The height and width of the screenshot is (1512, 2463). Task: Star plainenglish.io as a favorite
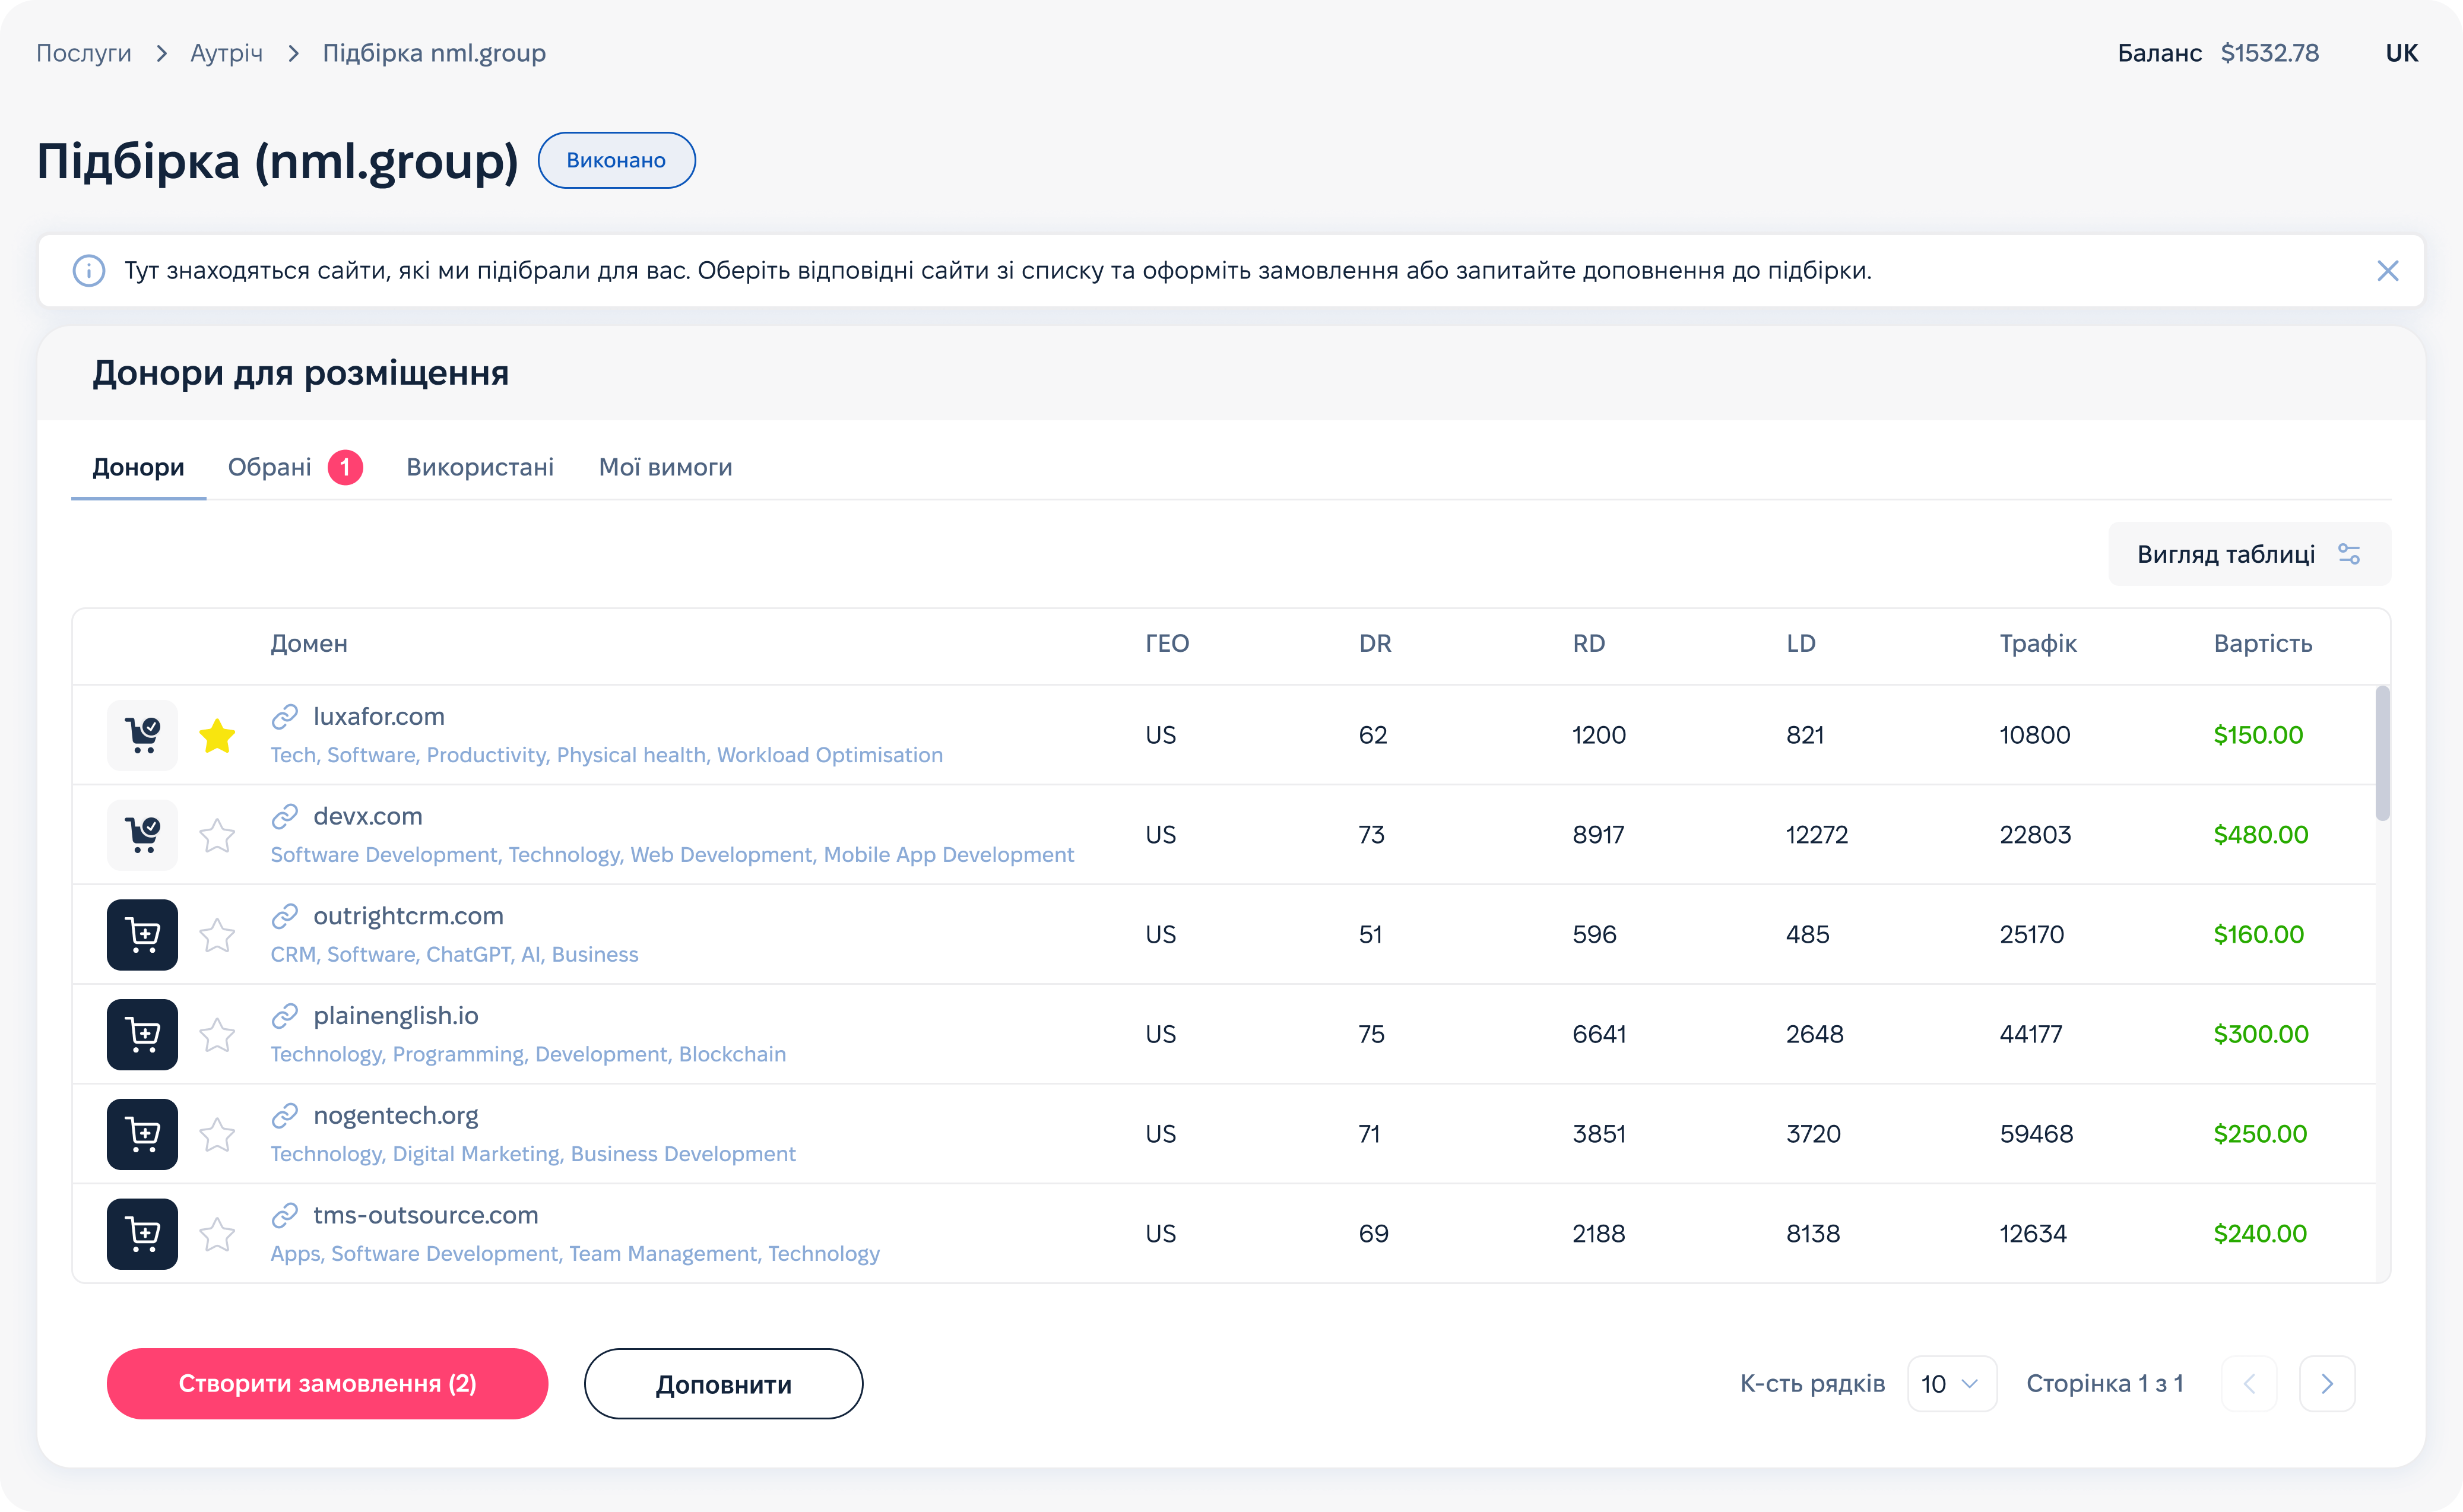(218, 1034)
